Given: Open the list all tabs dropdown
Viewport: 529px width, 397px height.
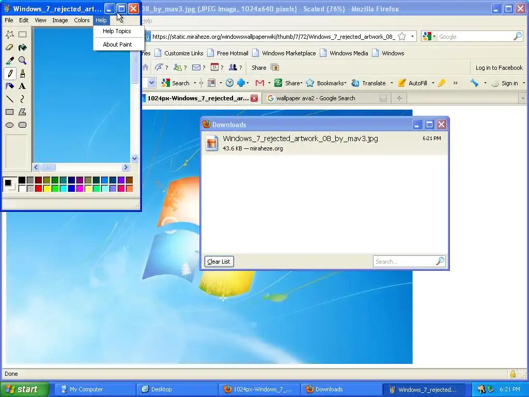Looking at the screenshot, I should click(523, 98).
